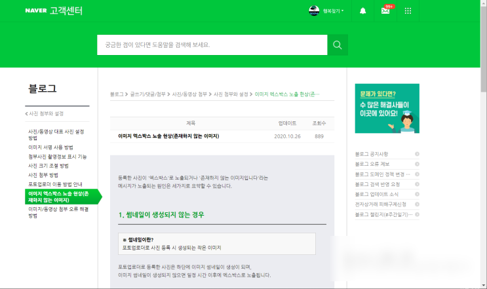Viewport: 487px width, 289px height.
Task: Open the nine-dot services grid icon
Action: 408,11
